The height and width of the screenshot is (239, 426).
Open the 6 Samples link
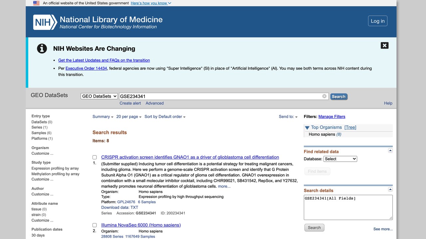click(147, 202)
